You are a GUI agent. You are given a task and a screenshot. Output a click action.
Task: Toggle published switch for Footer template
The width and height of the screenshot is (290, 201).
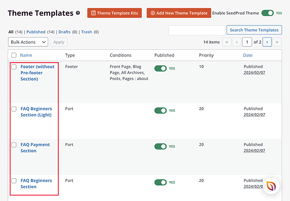[x=160, y=69]
